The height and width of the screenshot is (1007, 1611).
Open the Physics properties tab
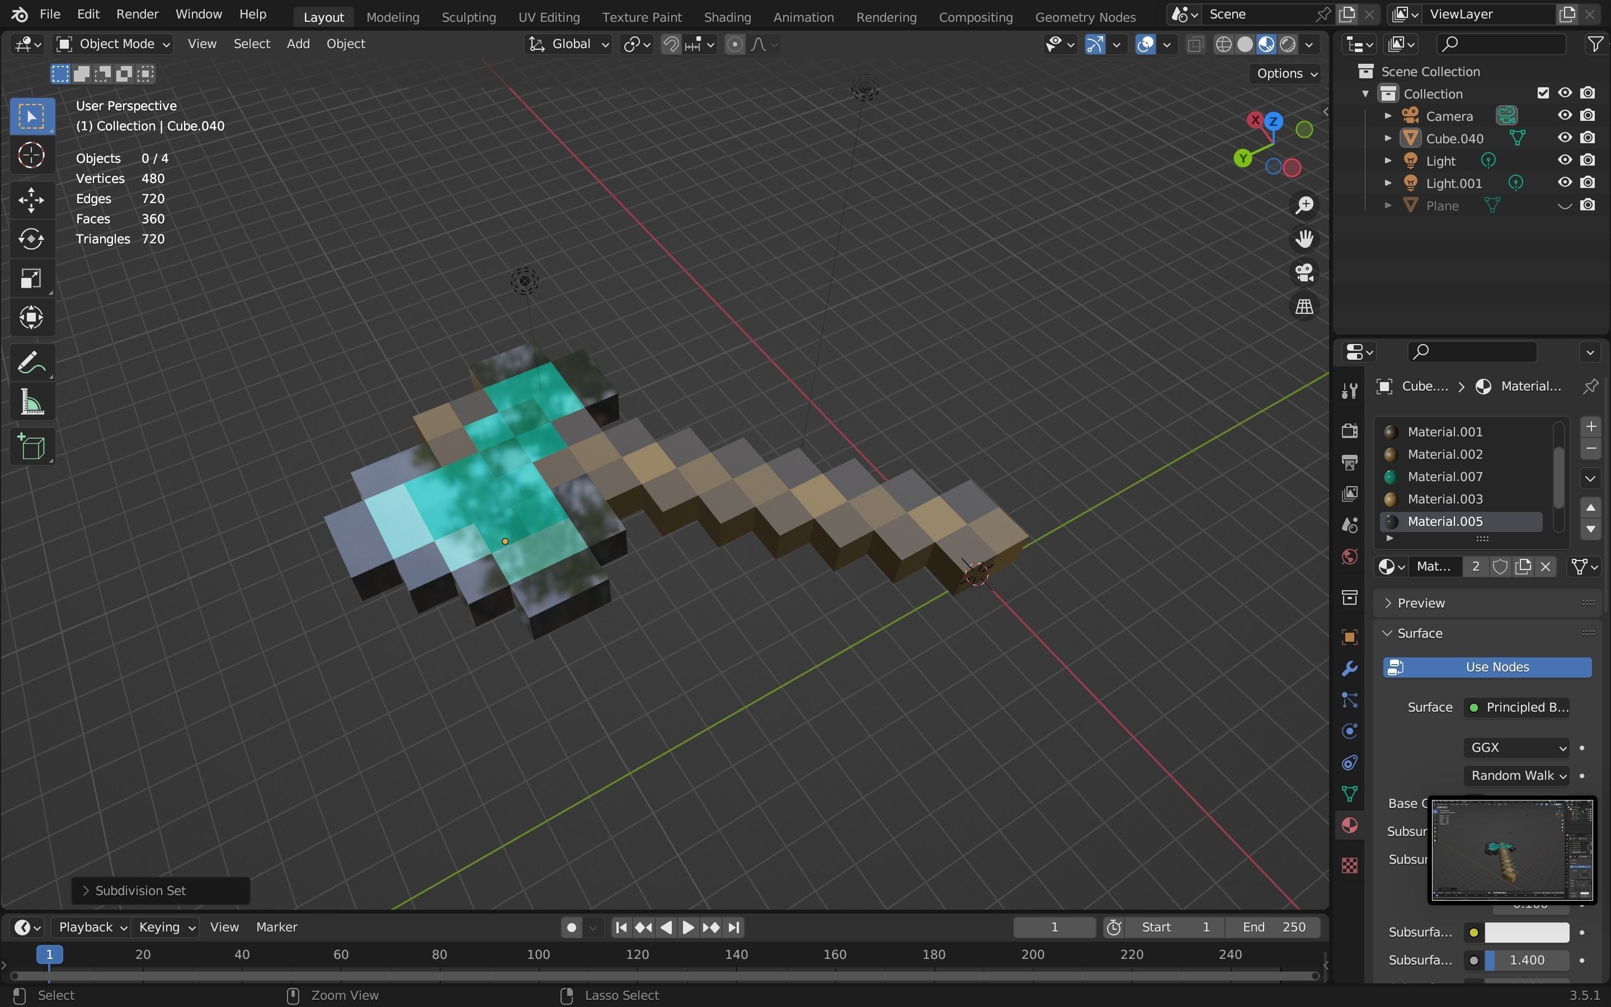pyautogui.click(x=1349, y=731)
